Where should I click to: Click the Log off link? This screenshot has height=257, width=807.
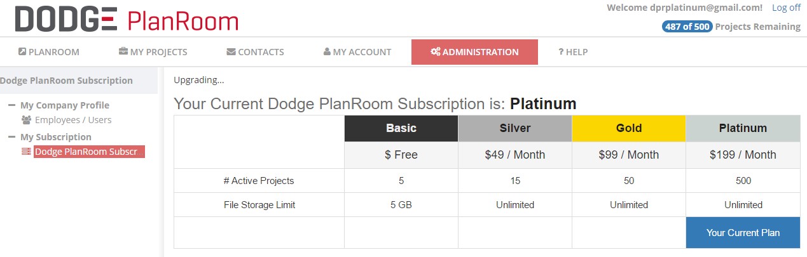(x=786, y=8)
